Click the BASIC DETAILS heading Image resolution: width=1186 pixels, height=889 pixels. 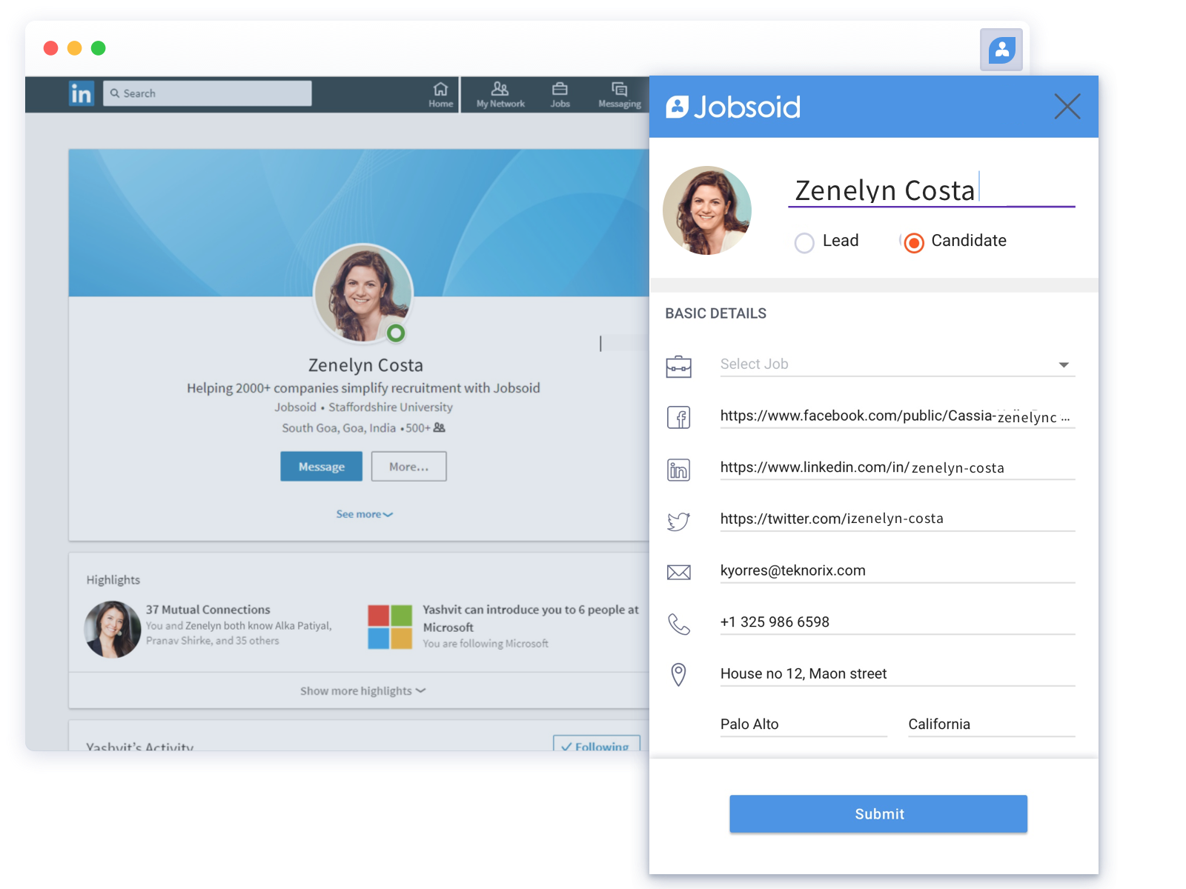715,313
